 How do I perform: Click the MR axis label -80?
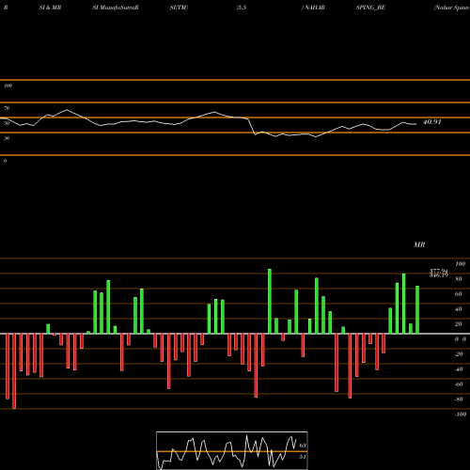(x=459, y=399)
